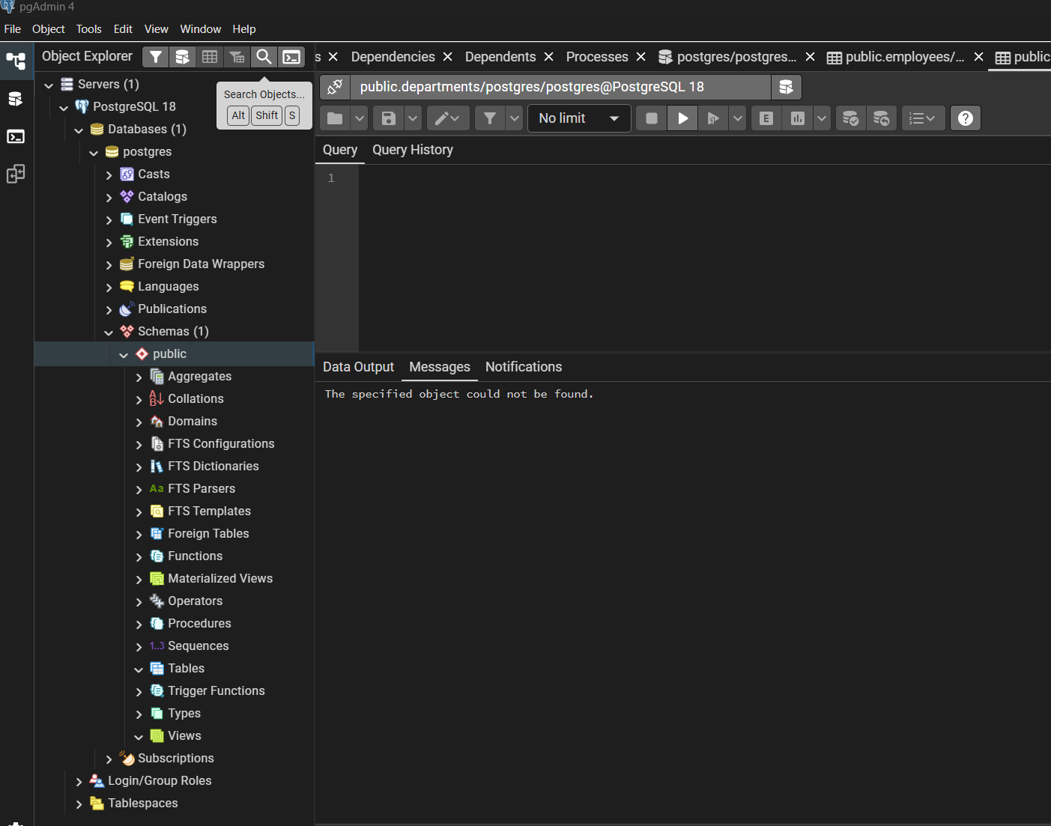Collapse the Servers (1) tree node
Screen dimensions: 1051x826
point(49,85)
